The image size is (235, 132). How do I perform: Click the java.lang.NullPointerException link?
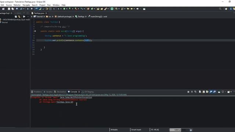(x=76, y=98)
